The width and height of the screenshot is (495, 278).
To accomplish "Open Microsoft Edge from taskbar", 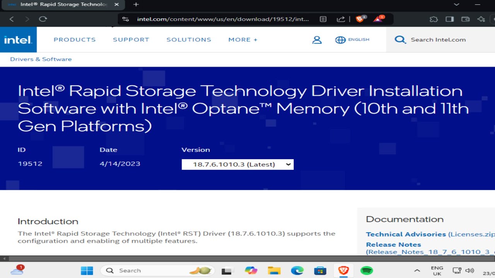I will 297,270.
